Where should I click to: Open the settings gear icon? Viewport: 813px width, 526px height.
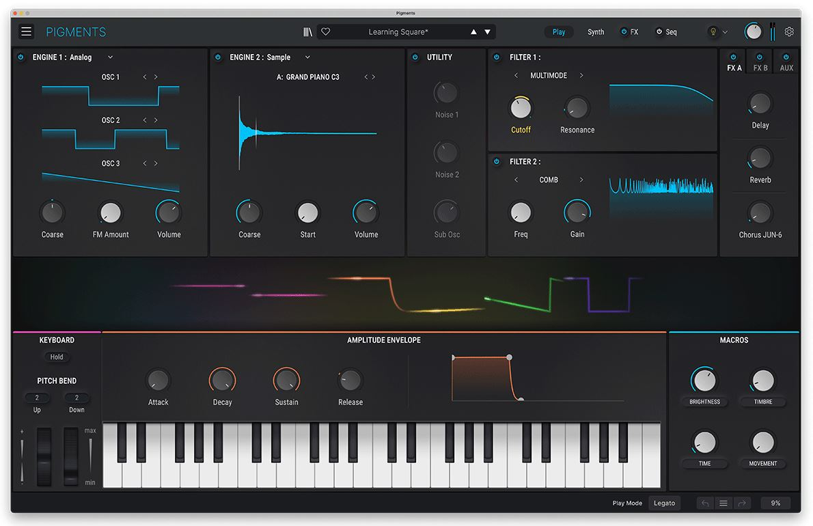(x=789, y=31)
